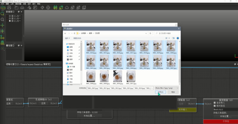Click the save floppy-disk toolbar icon
238x124 pixels.
pyautogui.click(x=9, y=7)
